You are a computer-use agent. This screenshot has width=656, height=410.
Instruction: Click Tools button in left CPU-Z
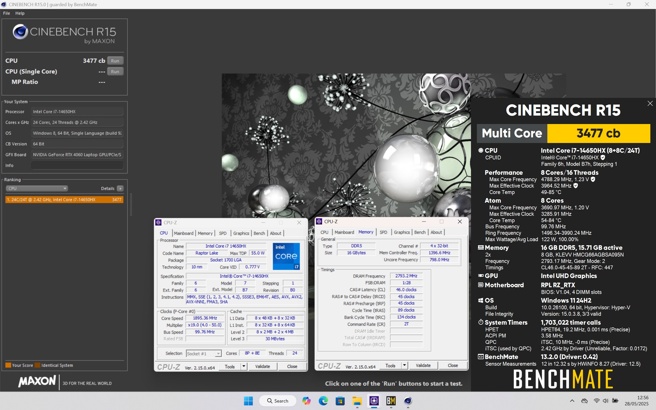coord(230,366)
